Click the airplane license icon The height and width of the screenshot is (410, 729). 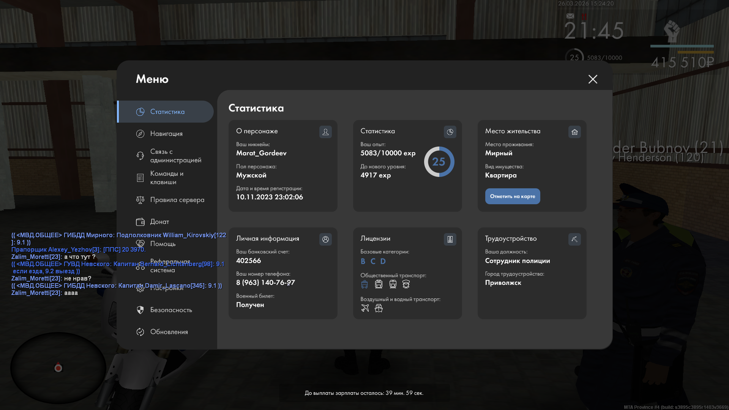coord(365,308)
